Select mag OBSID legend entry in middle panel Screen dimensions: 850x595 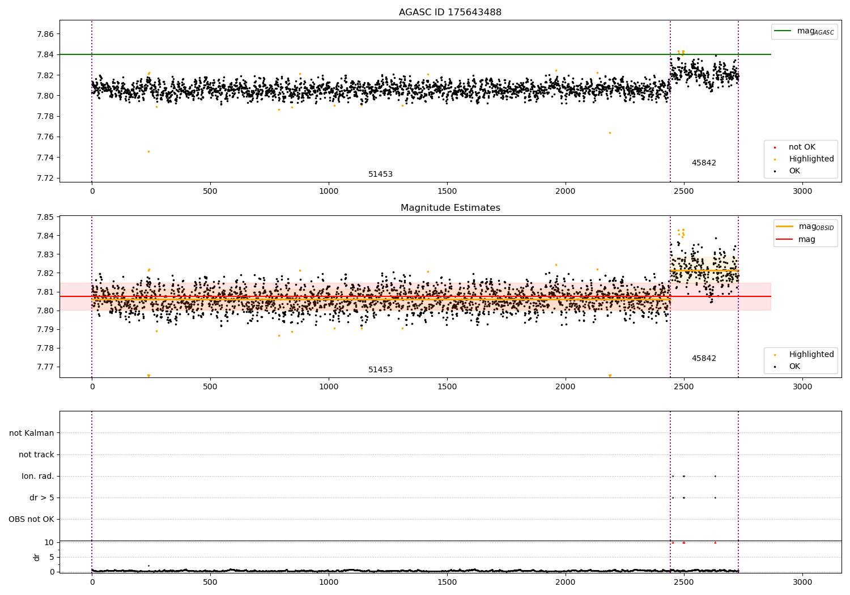[x=805, y=227]
